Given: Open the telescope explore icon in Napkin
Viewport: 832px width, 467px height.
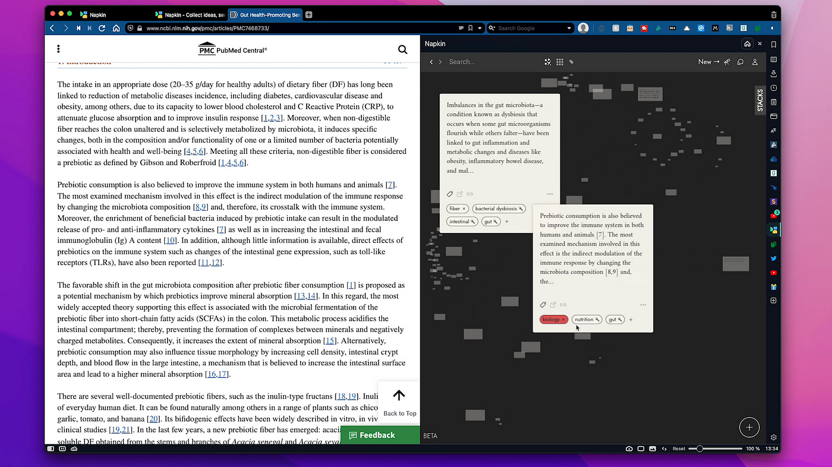Looking at the screenshot, I should click(727, 62).
